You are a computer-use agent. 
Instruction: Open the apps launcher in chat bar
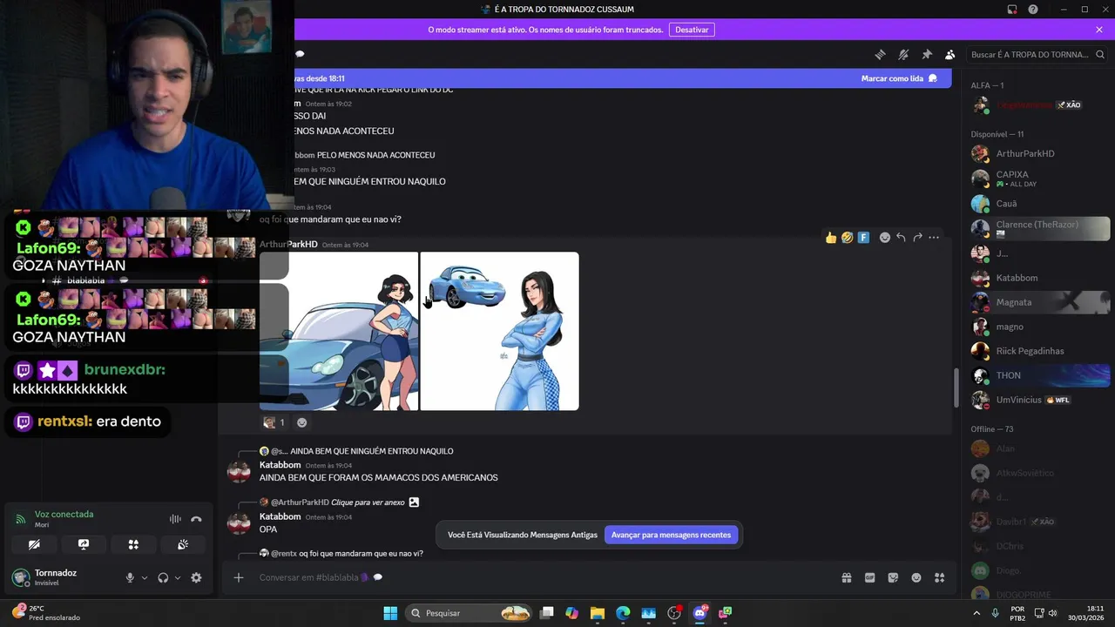click(x=940, y=577)
